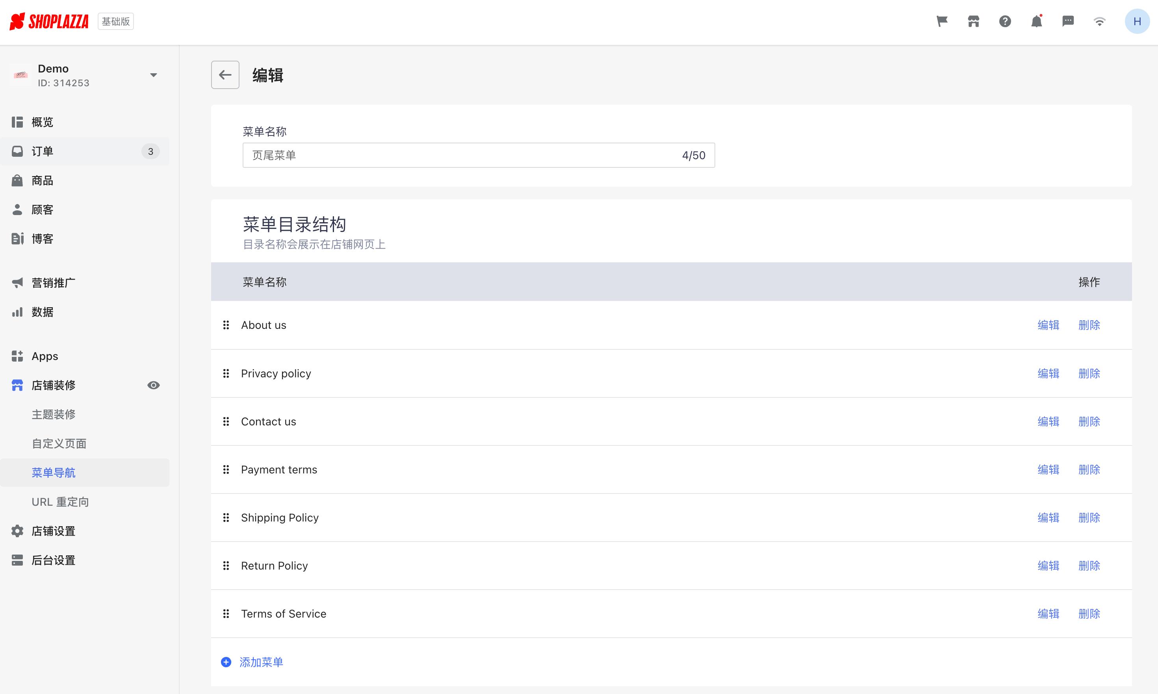
Task: Click 编辑 on the Payment terms row
Action: point(1049,469)
